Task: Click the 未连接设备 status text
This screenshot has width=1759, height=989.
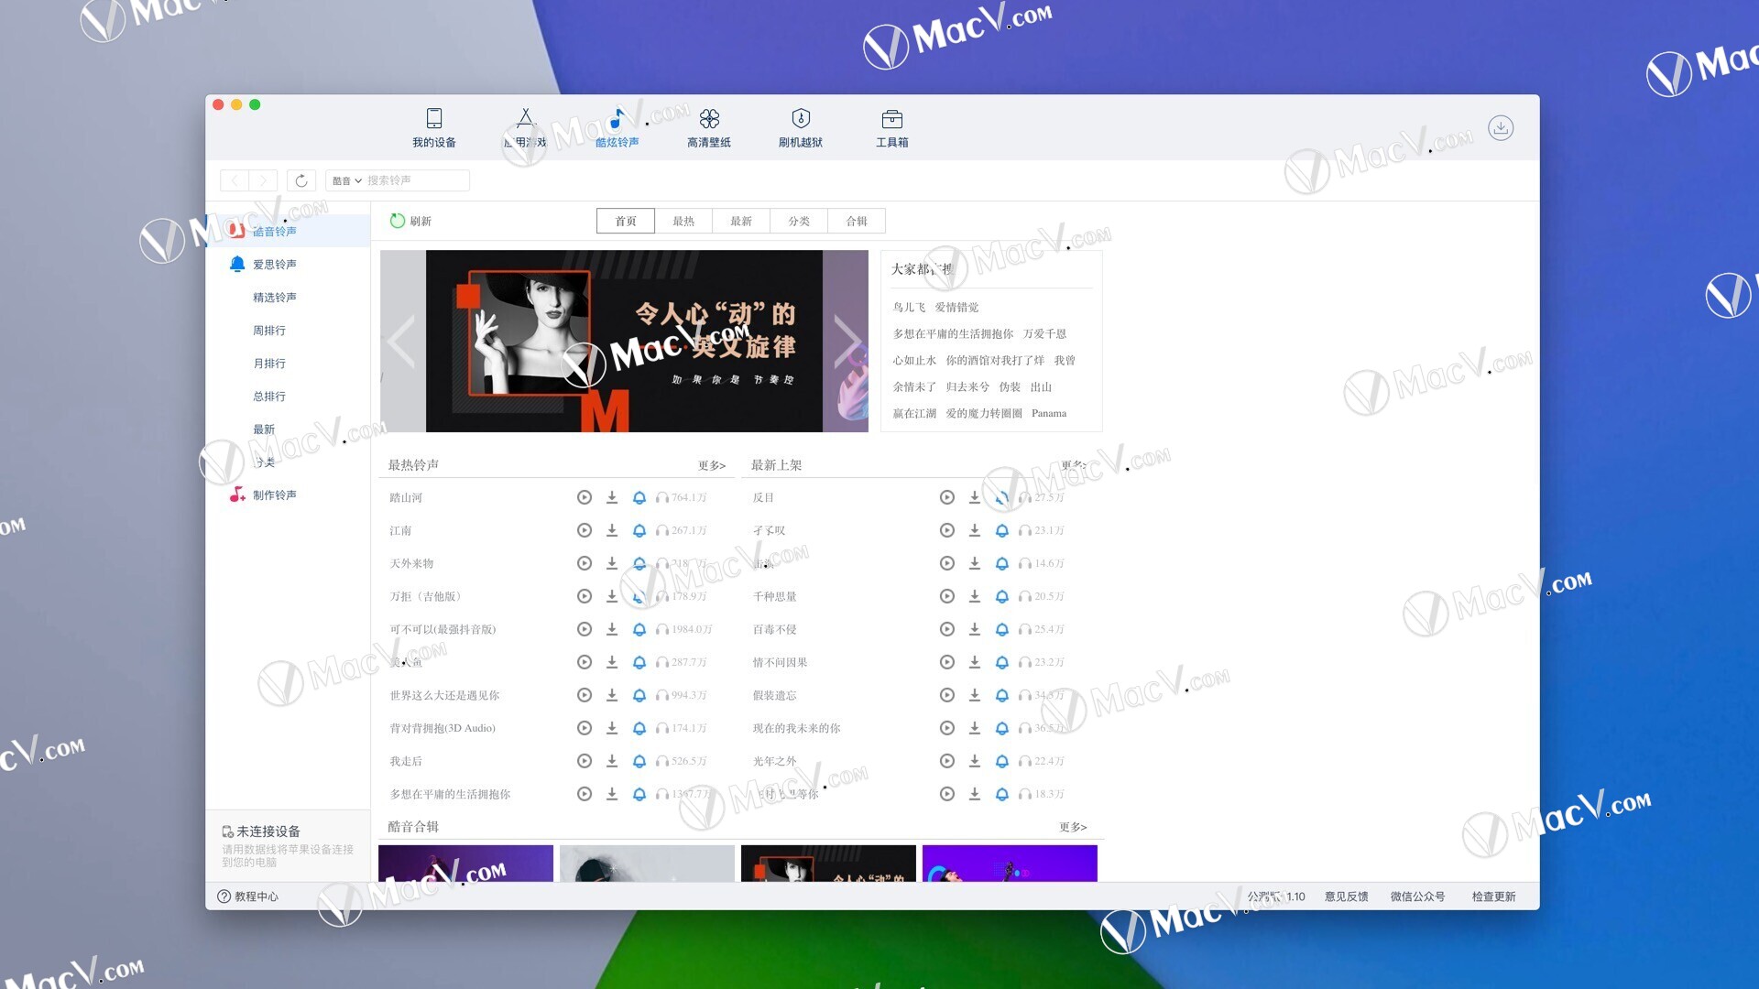Action: click(x=268, y=831)
